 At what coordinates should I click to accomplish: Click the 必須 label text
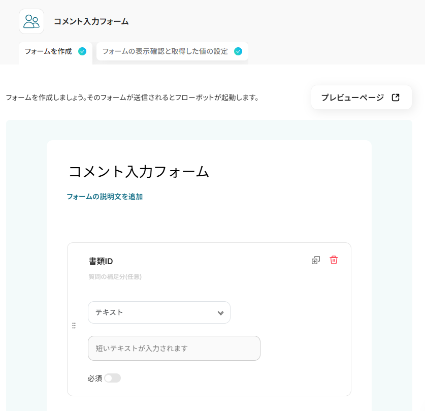pos(95,378)
